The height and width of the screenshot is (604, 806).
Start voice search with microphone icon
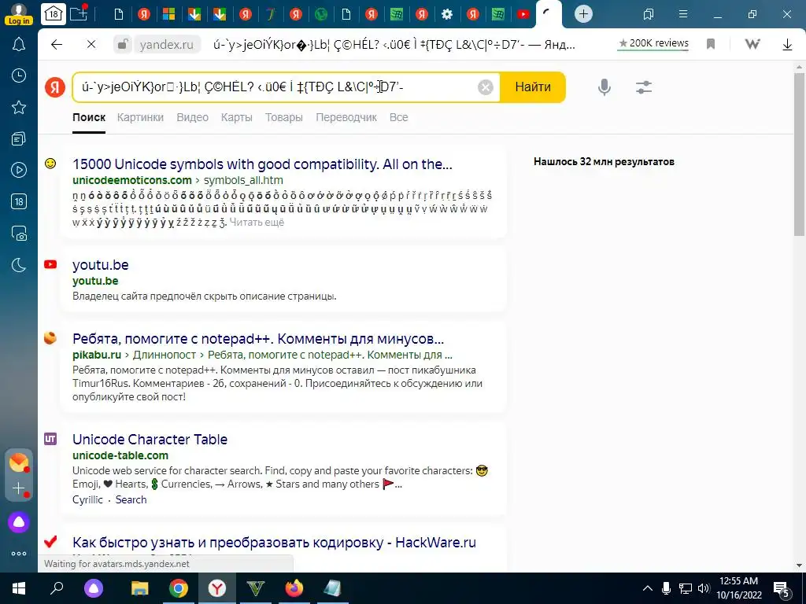click(x=604, y=87)
